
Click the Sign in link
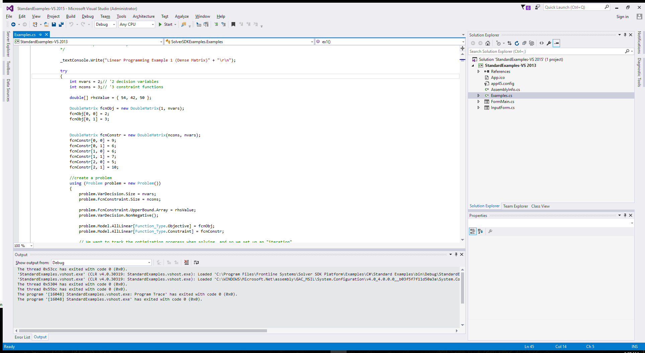[x=622, y=17]
